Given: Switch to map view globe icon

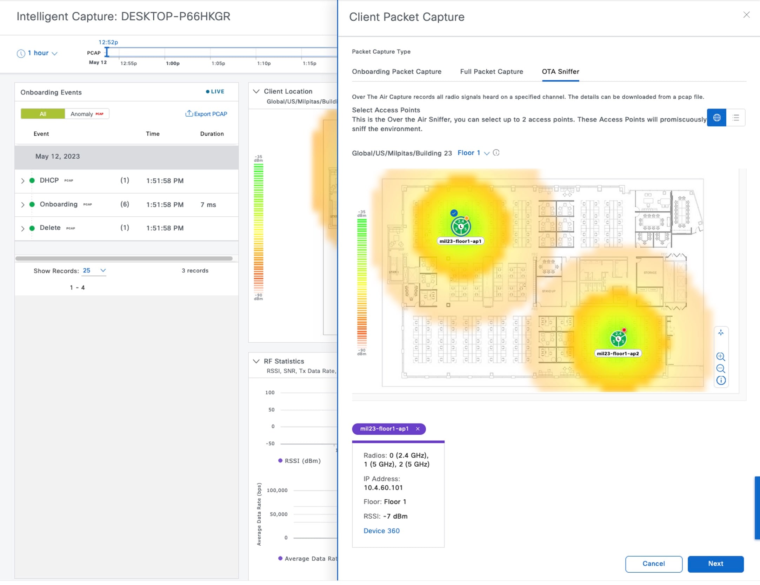Looking at the screenshot, I should 716,118.
